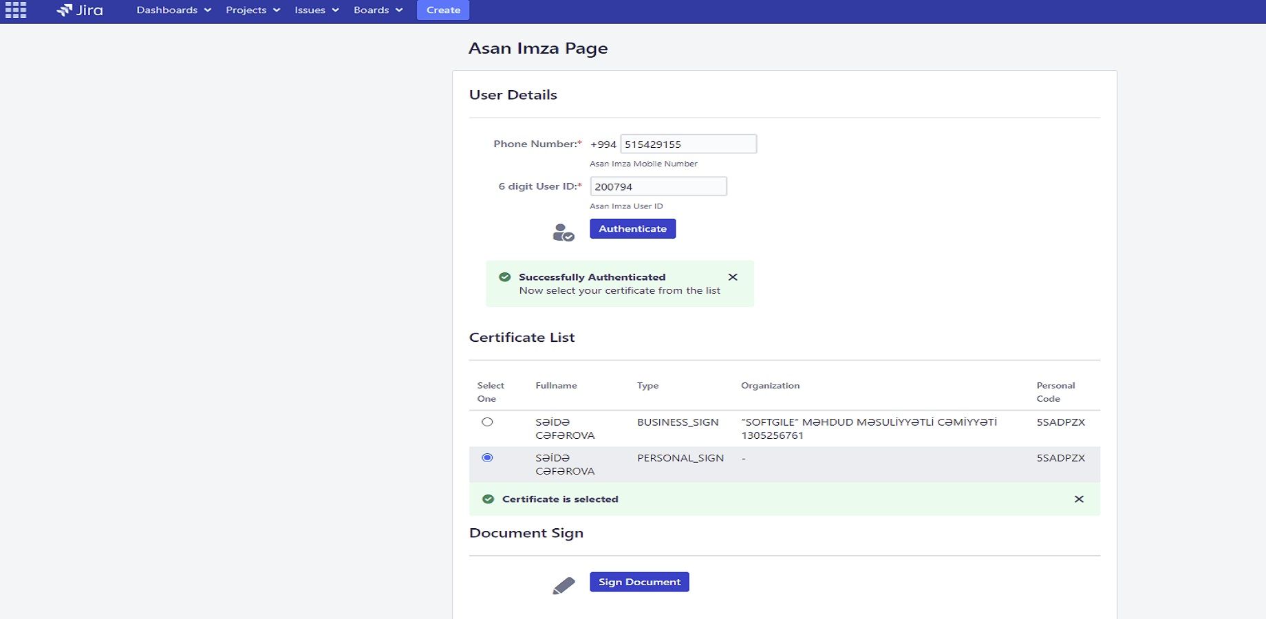Screen dimensions: 1266x619
Task: Click the Jira logo
Action: tap(80, 10)
